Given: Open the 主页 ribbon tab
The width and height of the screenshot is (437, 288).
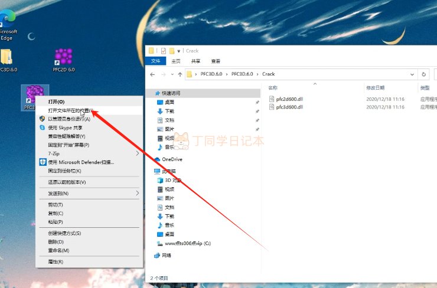Looking at the screenshot, I should tap(176, 61).
